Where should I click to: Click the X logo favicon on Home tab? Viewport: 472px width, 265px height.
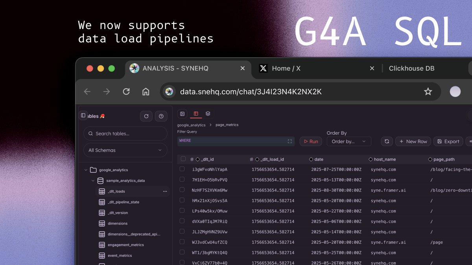[264, 68]
